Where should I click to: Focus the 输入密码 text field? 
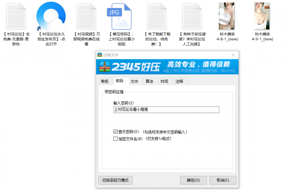(x=166, y=110)
